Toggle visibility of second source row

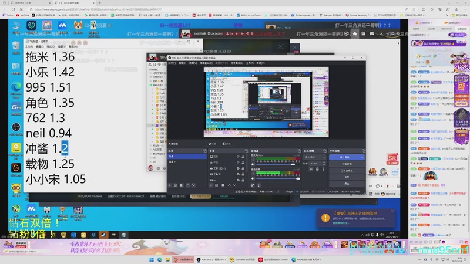(x=238, y=163)
